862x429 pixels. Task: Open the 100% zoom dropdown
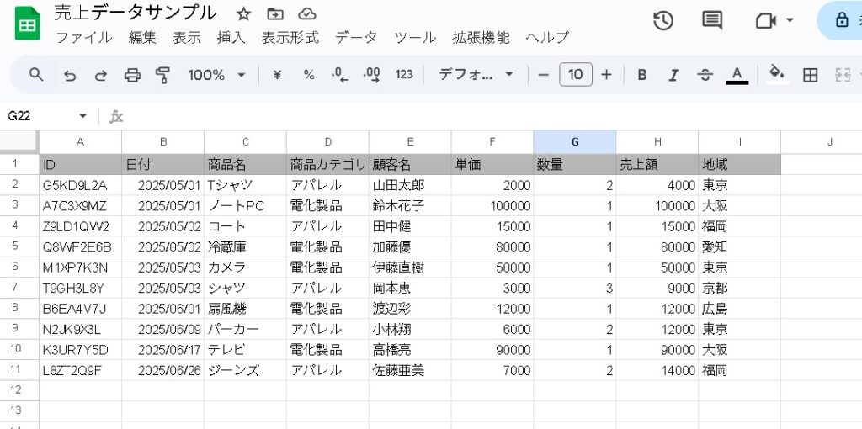[216, 75]
